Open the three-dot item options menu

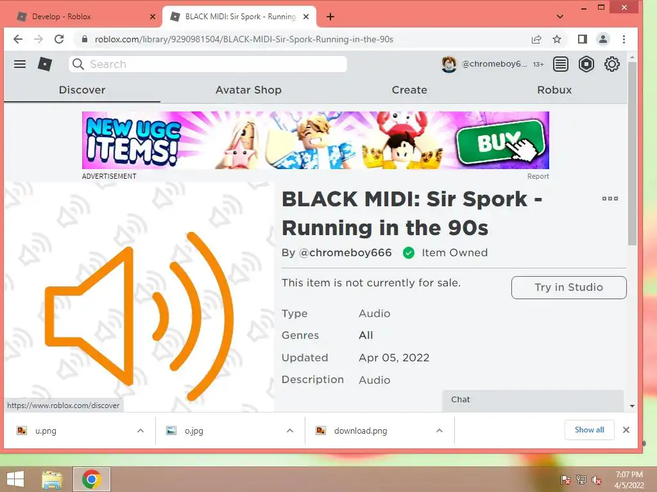coord(610,199)
